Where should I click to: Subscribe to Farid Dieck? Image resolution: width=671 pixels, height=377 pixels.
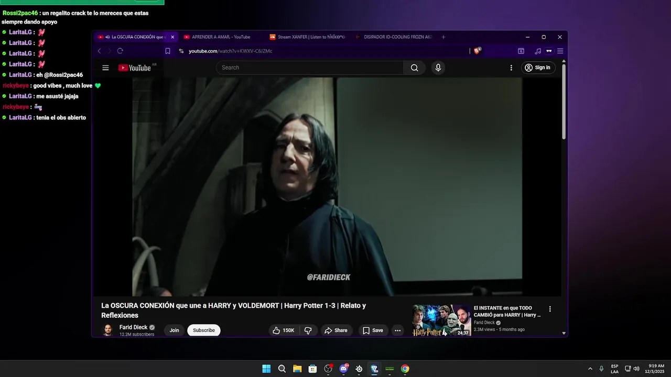204,330
